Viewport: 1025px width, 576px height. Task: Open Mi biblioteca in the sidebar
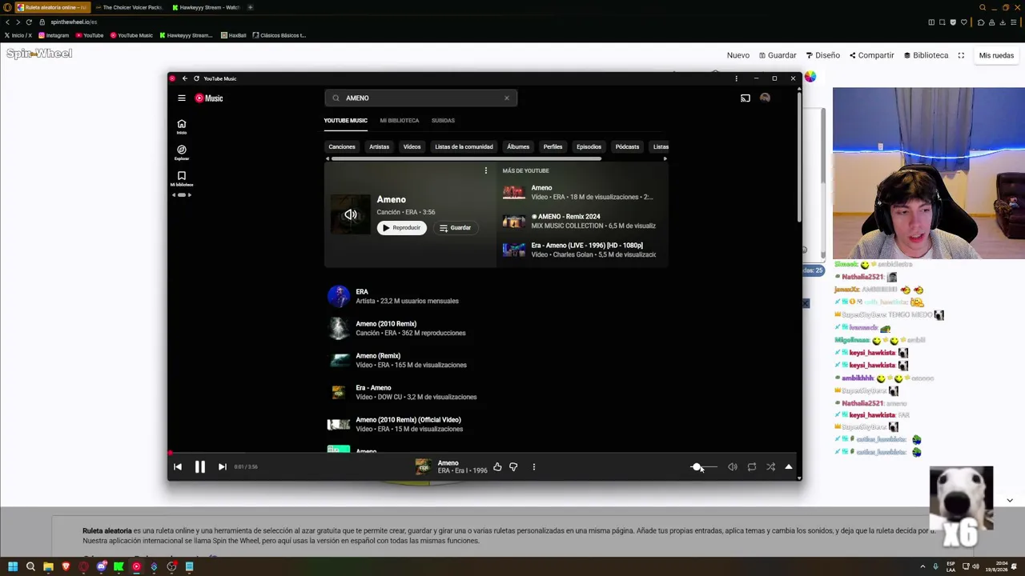coord(182,178)
